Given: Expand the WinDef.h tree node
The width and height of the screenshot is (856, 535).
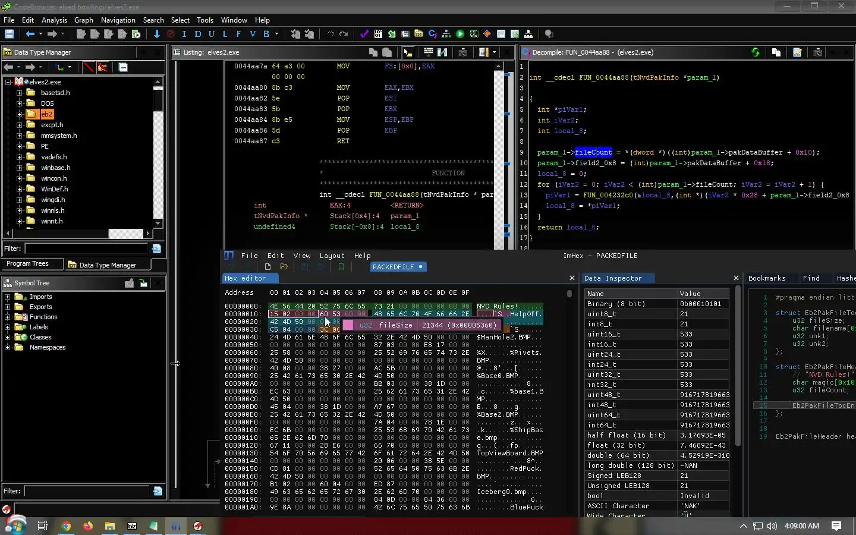Looking at the screenshot, I should tap(20, 189).
